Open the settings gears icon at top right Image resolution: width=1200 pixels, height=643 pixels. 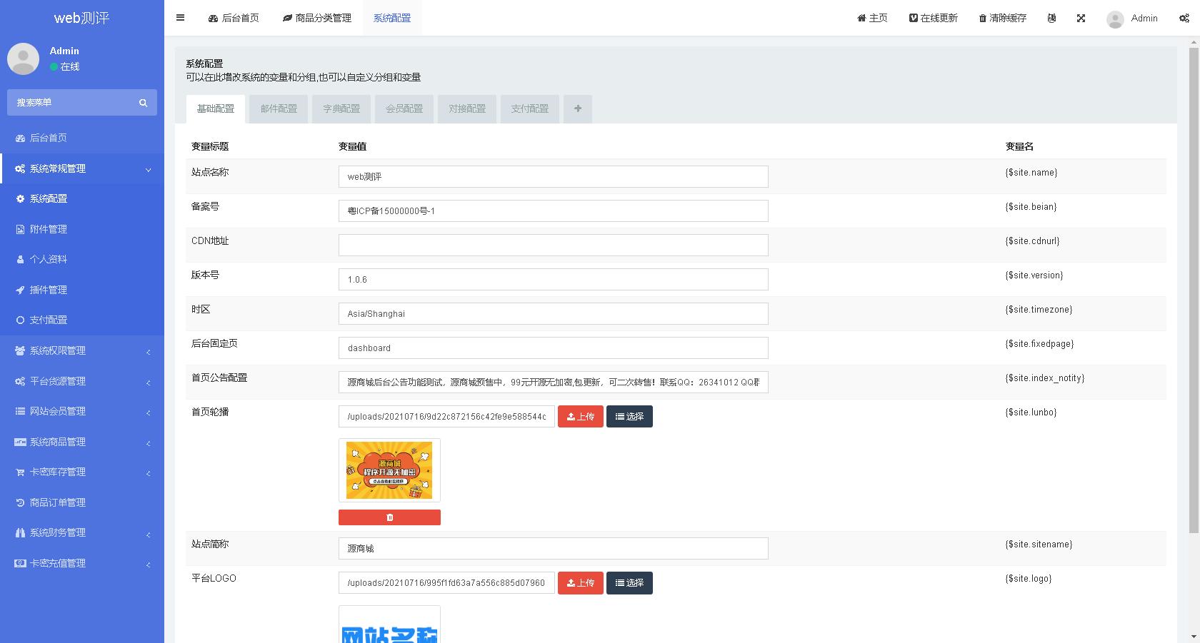pyautogui.click(x=1184, y=18)
